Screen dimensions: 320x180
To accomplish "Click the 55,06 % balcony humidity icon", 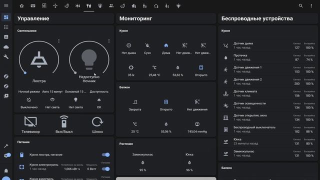I will pos(166,124).
